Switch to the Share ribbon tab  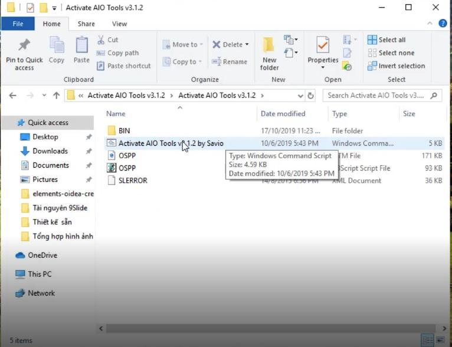86,24
